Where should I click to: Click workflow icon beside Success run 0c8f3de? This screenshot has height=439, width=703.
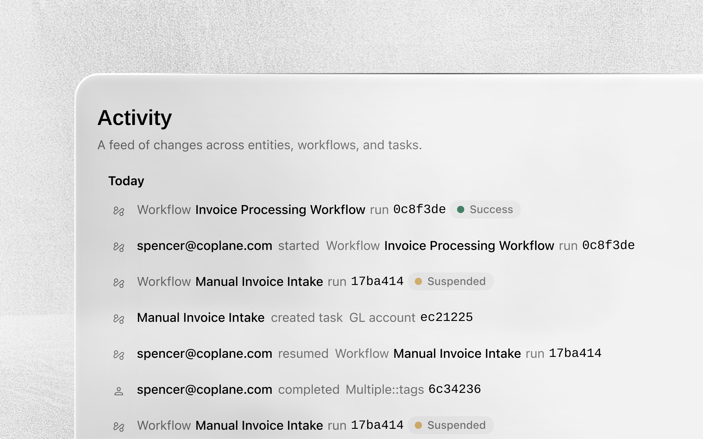click(x=119, y=211)
